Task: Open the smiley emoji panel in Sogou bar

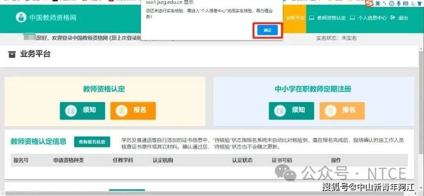Action: point(391,4)
